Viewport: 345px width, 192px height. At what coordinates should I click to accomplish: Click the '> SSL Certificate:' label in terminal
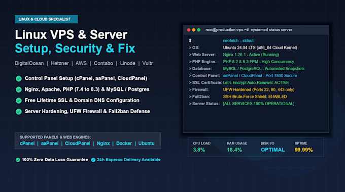(x=205, y=83)
